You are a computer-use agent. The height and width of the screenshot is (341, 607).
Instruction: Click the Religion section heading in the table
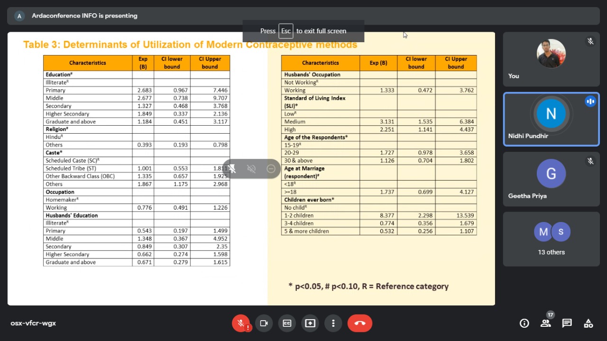pos(57,129)
